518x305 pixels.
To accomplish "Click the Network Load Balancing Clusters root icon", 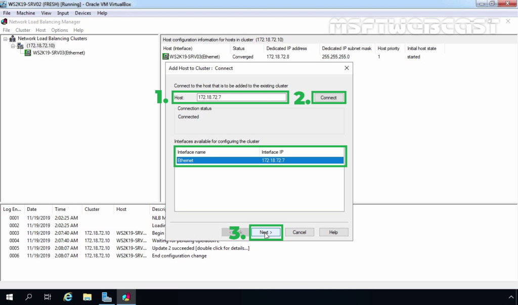I will coord(12,38).
